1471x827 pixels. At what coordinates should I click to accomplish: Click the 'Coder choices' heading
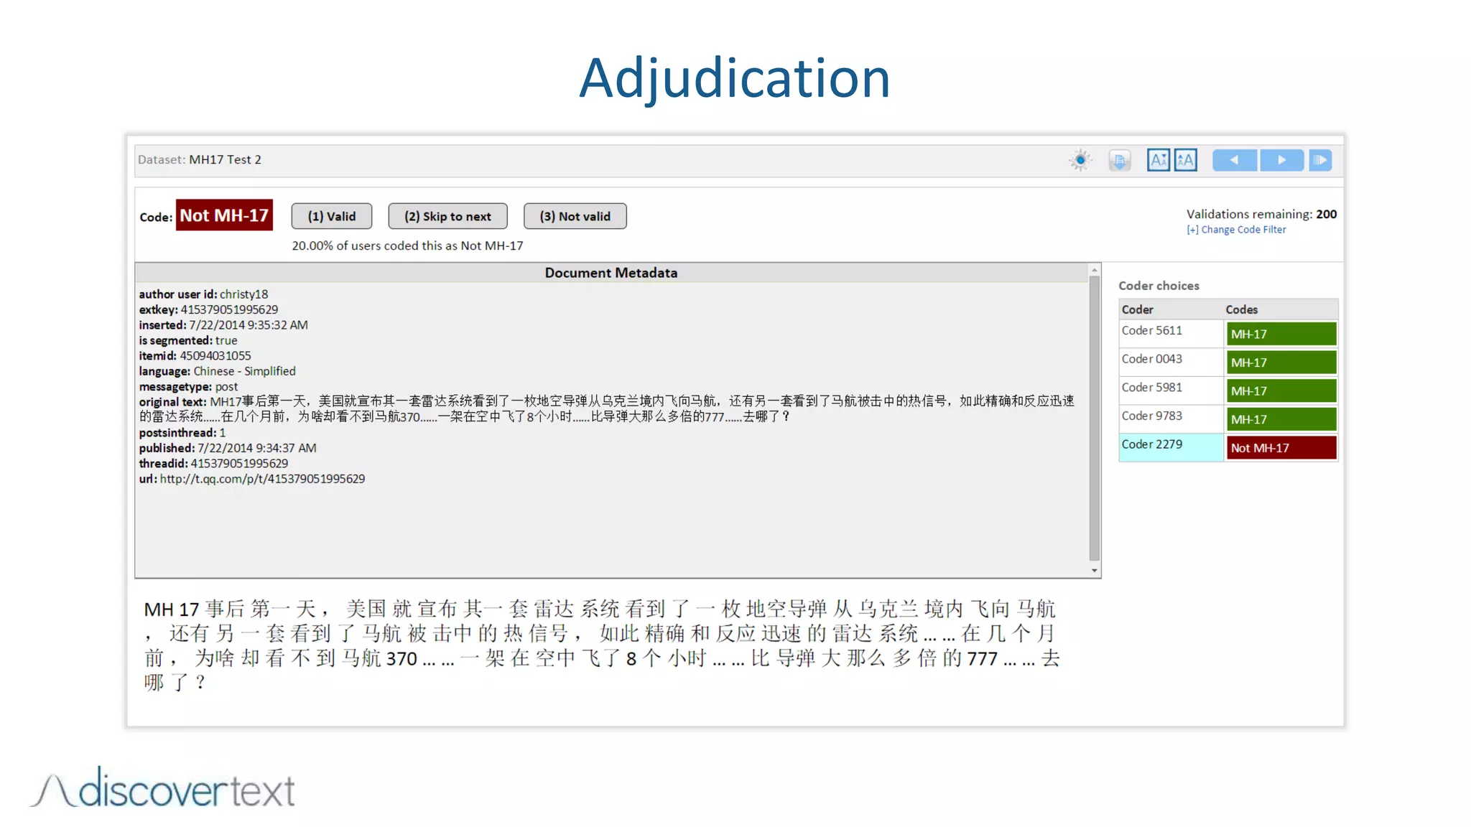[1159, 286]
